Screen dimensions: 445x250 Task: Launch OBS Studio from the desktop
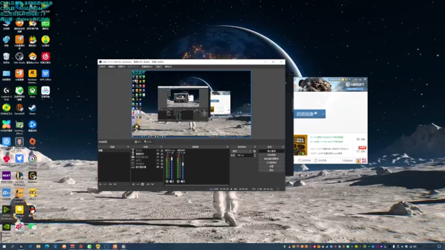pos(19,58)
